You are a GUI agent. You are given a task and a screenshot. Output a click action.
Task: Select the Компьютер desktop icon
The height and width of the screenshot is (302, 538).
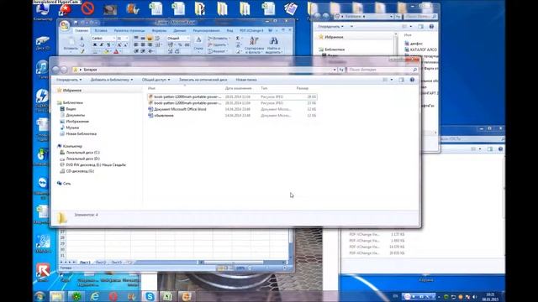tap(43, 12)
